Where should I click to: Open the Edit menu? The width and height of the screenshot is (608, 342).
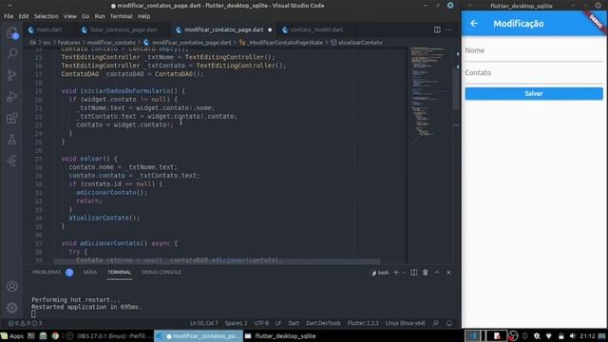pyautogui.click(x=24, y=16)
